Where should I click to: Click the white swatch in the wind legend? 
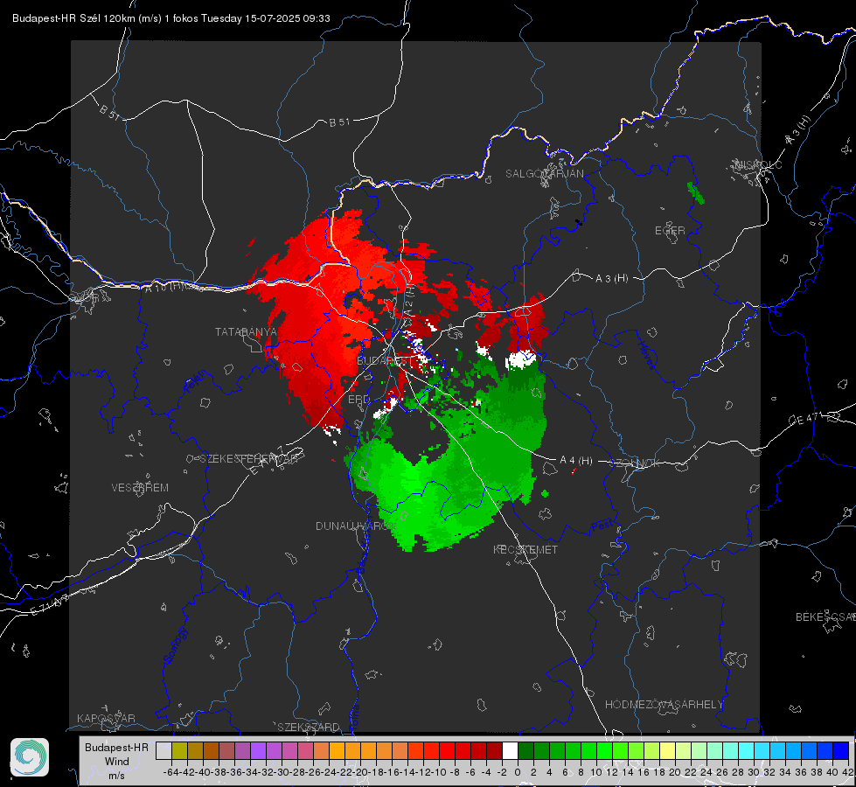[510, 750]
